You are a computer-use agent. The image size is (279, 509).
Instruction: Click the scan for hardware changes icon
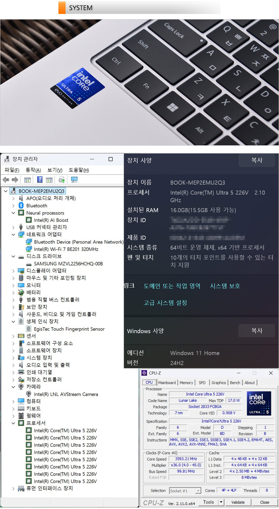tap(74, 180)
